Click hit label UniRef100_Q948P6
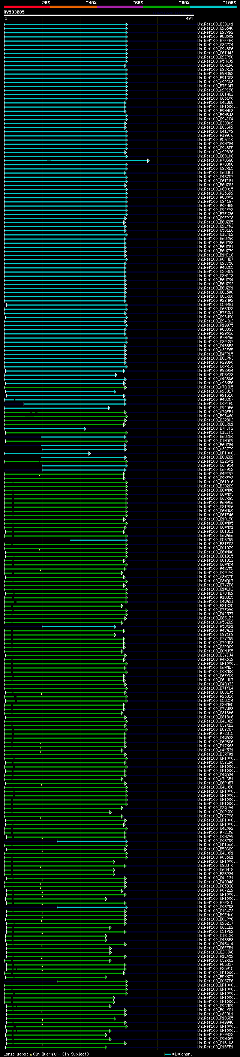240x1057 pixels. (215, 49)
